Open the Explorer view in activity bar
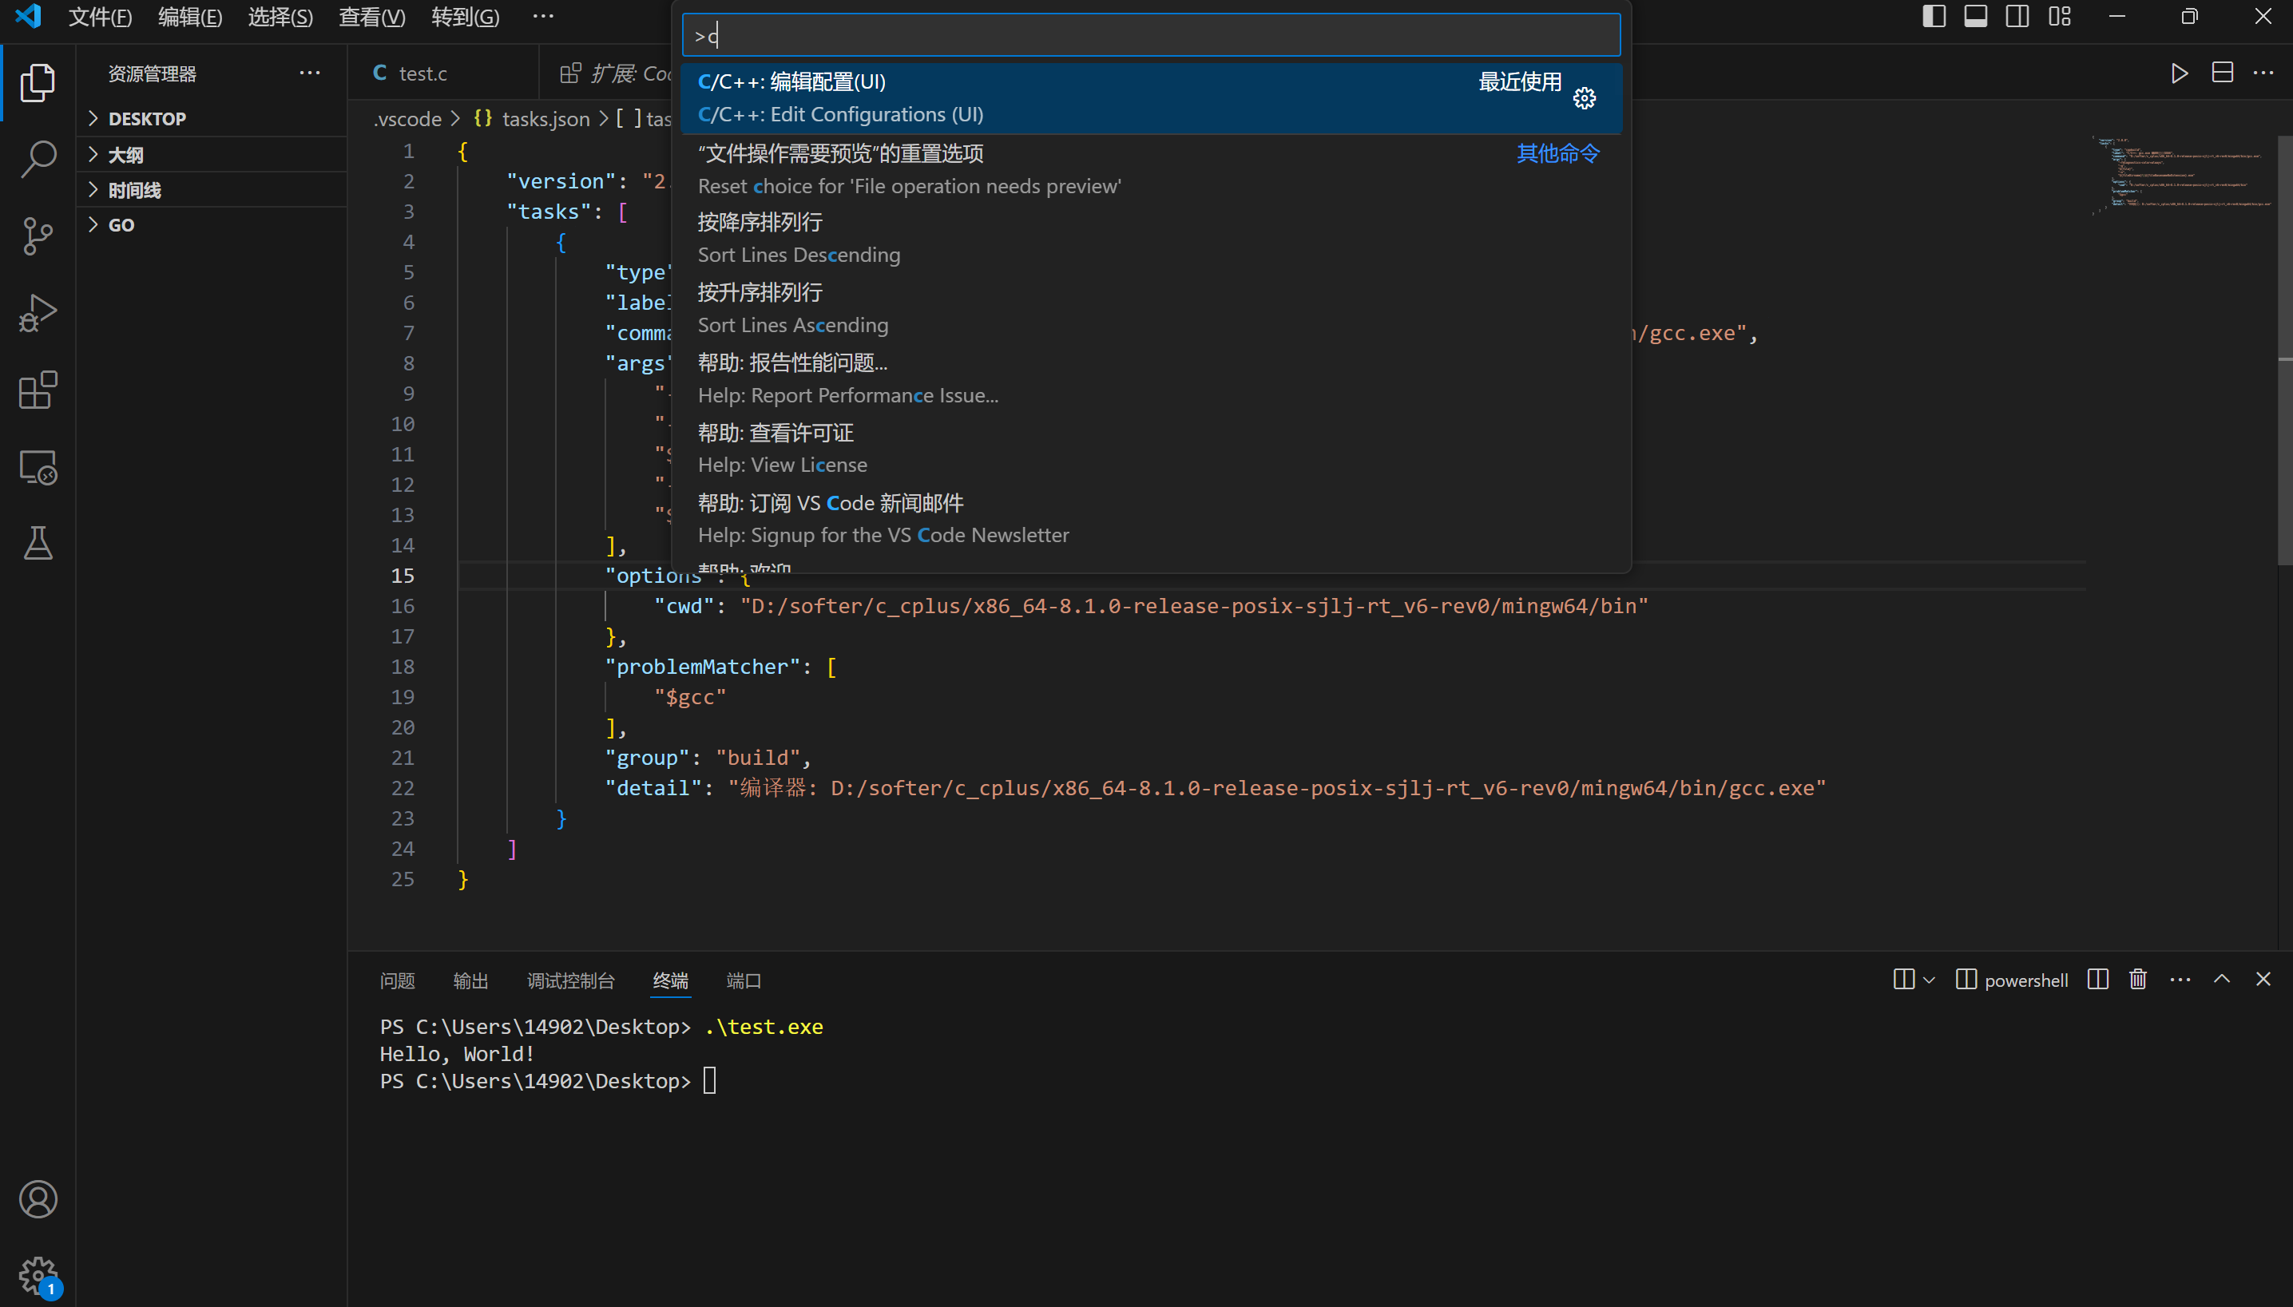 coord(38,81)
